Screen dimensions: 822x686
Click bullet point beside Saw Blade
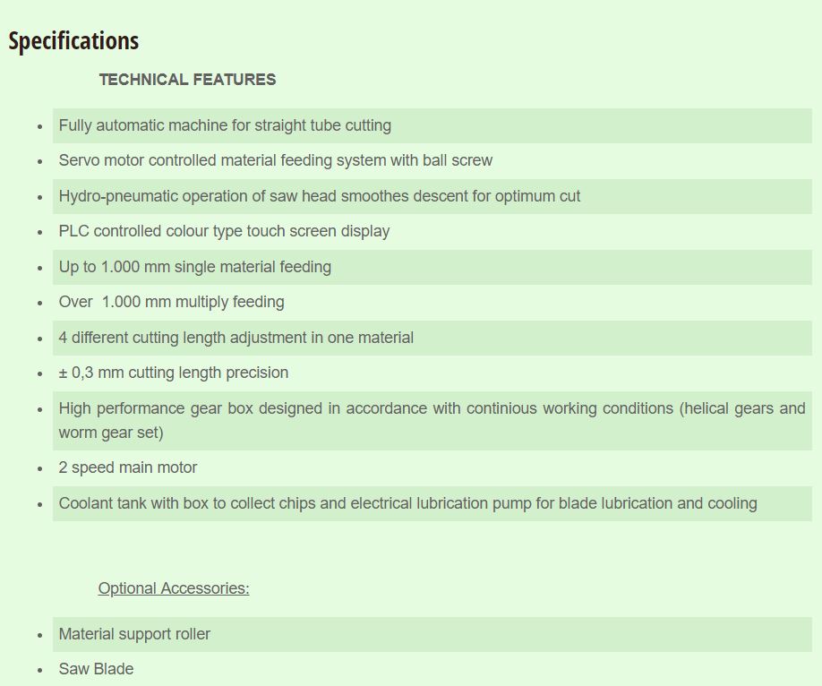click(40, 670)
